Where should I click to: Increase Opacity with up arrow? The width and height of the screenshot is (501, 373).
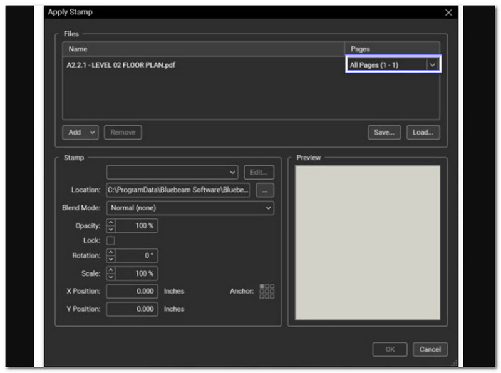click(111, 222)
